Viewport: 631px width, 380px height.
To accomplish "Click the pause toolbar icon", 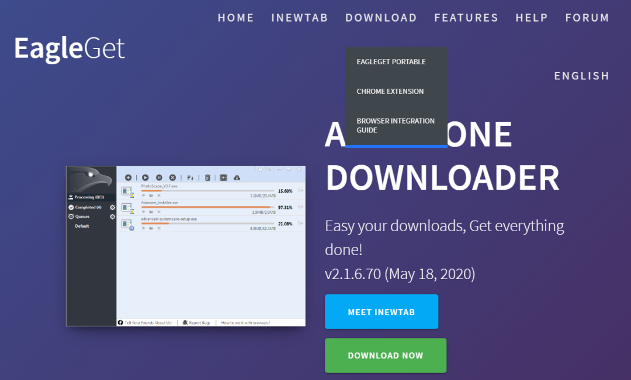I will pyautogui.click(x=159, y=177).
